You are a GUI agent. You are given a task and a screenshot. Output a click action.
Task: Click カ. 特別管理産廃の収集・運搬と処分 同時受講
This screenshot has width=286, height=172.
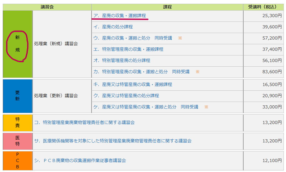click(x=141, y=72)
